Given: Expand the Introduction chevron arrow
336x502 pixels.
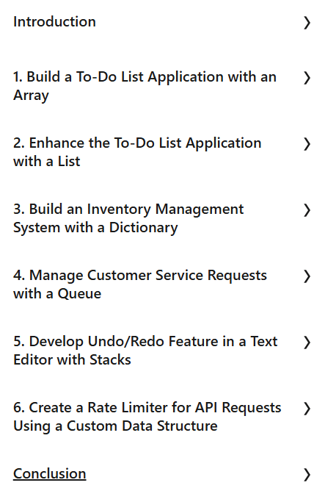Looking at the screenshot, I should click(x=307, y=23).
